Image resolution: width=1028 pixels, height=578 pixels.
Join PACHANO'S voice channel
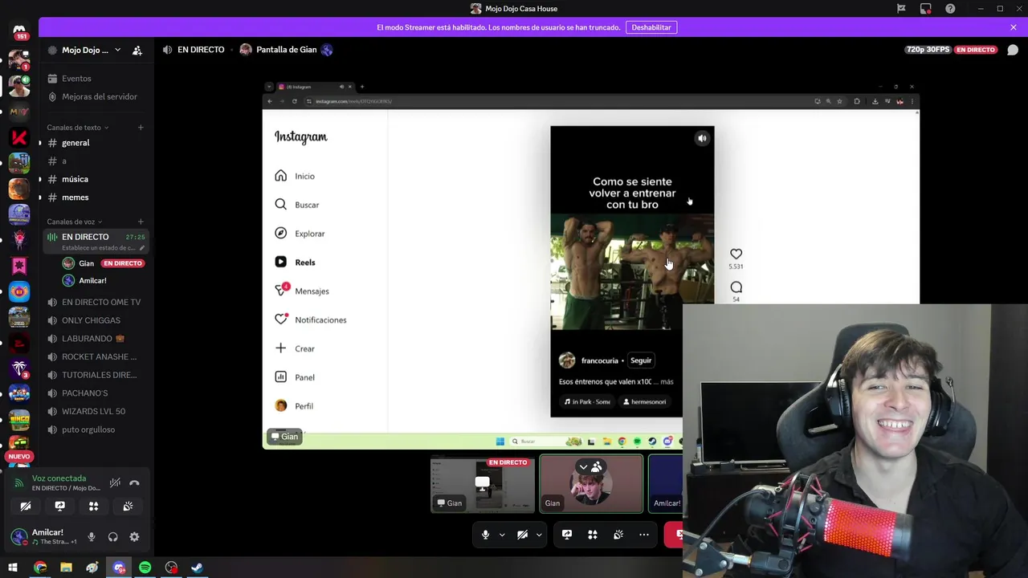coord(84,393)
